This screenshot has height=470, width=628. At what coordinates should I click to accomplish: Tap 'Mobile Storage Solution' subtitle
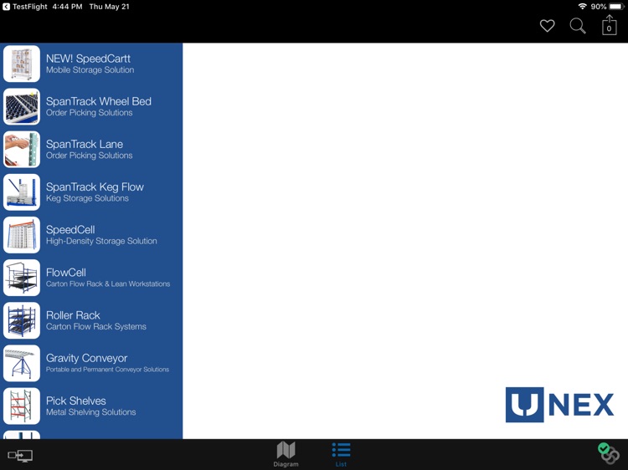(90, 70)
